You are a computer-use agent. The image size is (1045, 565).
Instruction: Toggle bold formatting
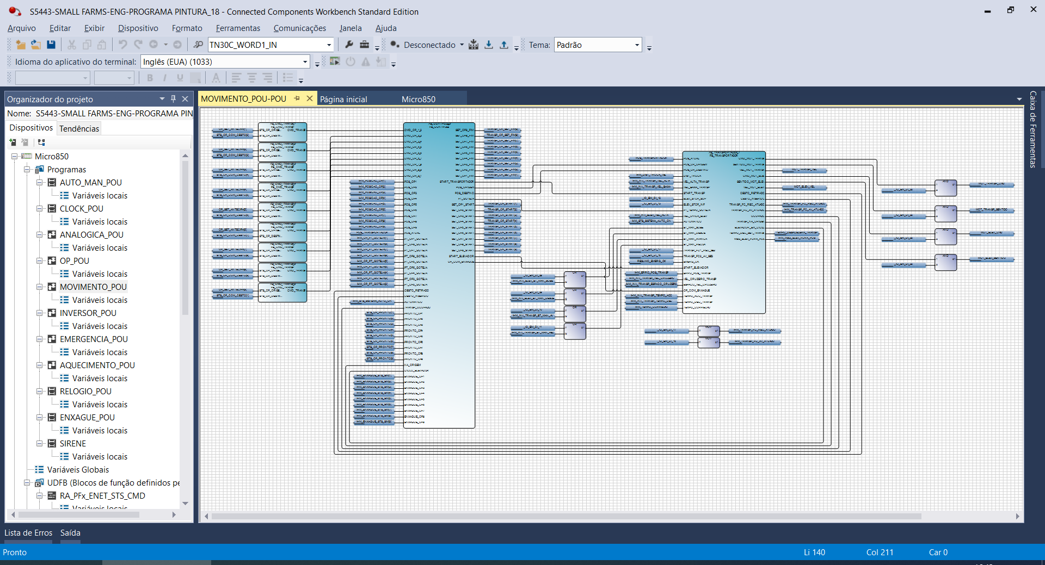tap(150, 78)
